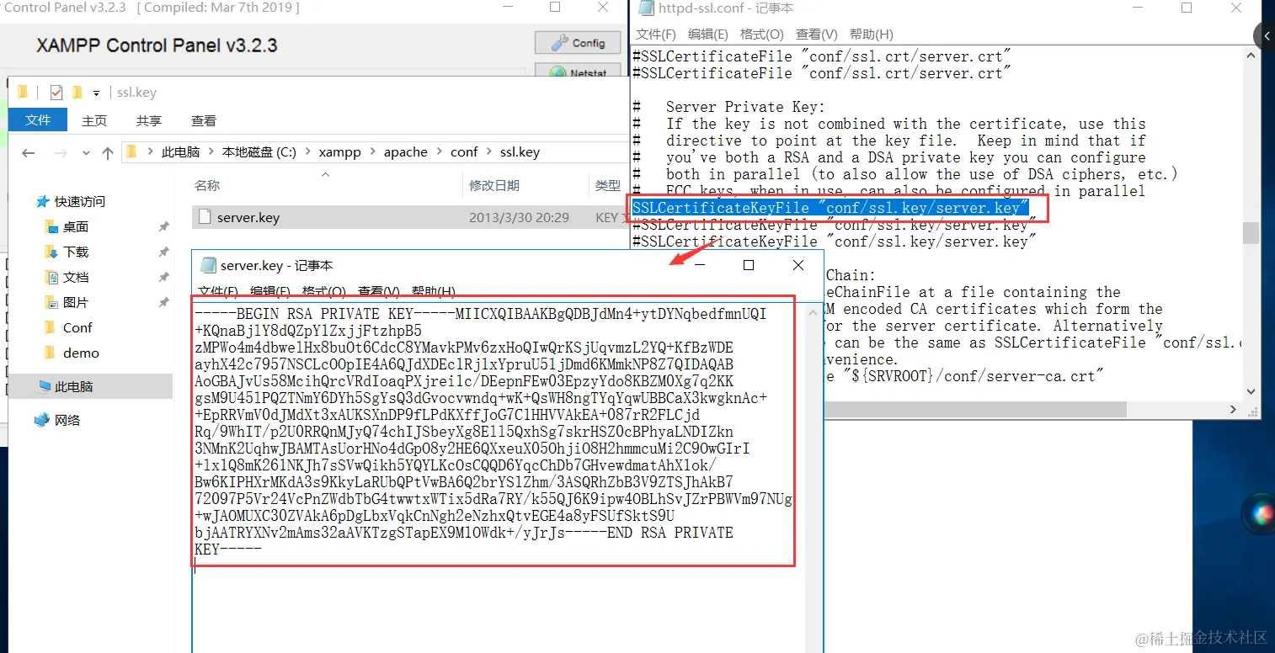The width and height of the screenshot is (1275, 653).
Task: Switch to 主页 ribbon tab
Action: (94, 120)
